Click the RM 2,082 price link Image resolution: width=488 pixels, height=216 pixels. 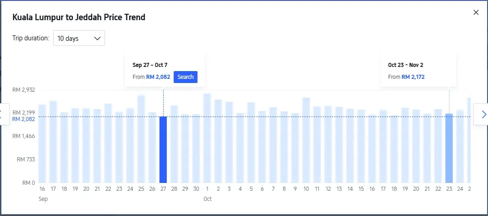coord(158,77)
